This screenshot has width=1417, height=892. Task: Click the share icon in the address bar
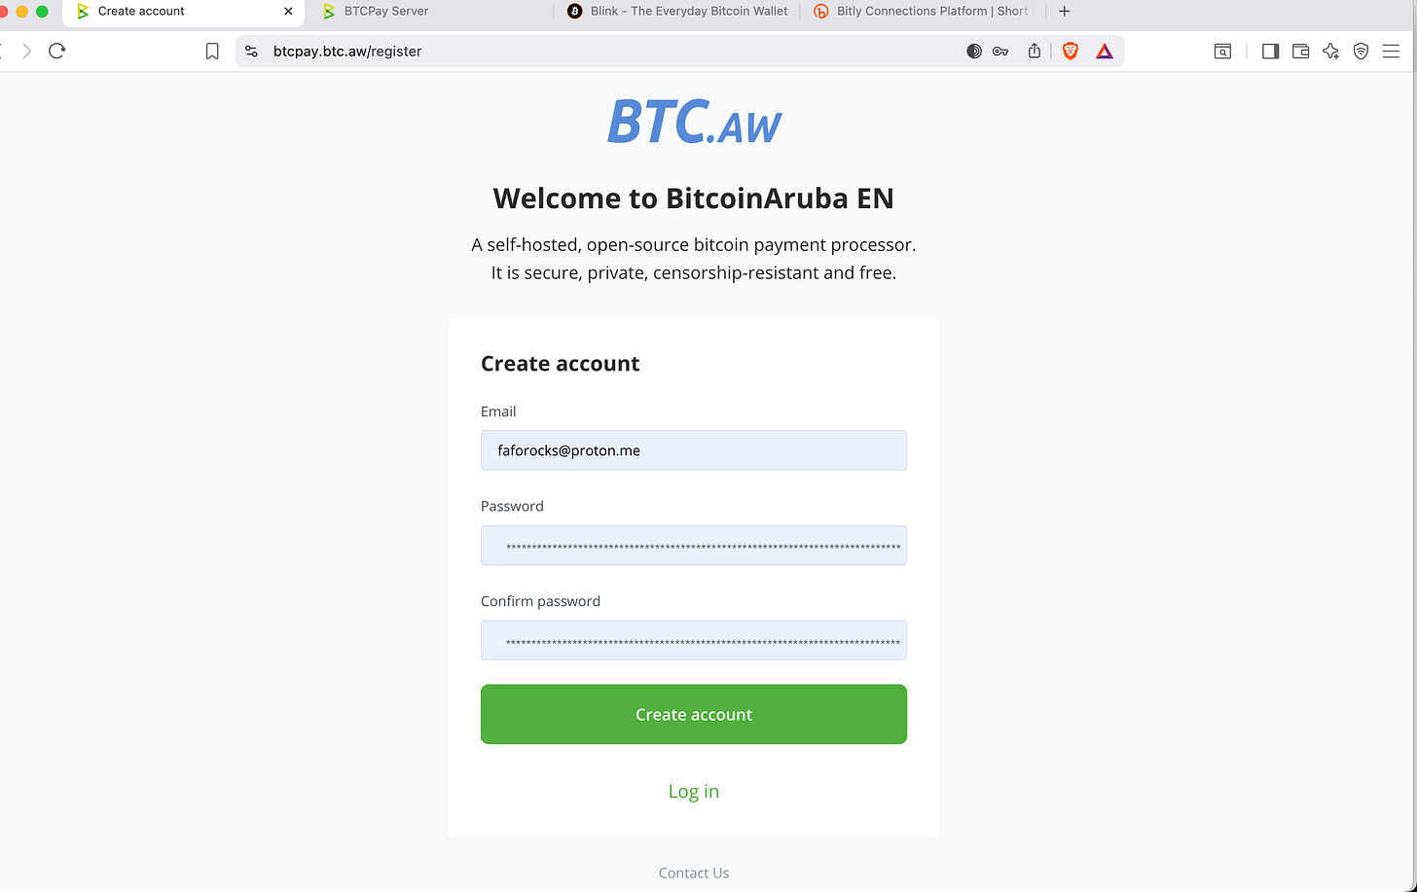point(1034,51)
